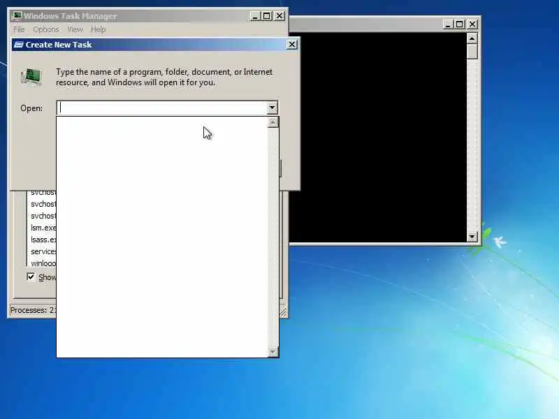The width and height of the screenshot is (559, 419).
Task: Minimize the black console window
Action: (x=448, y=24)
